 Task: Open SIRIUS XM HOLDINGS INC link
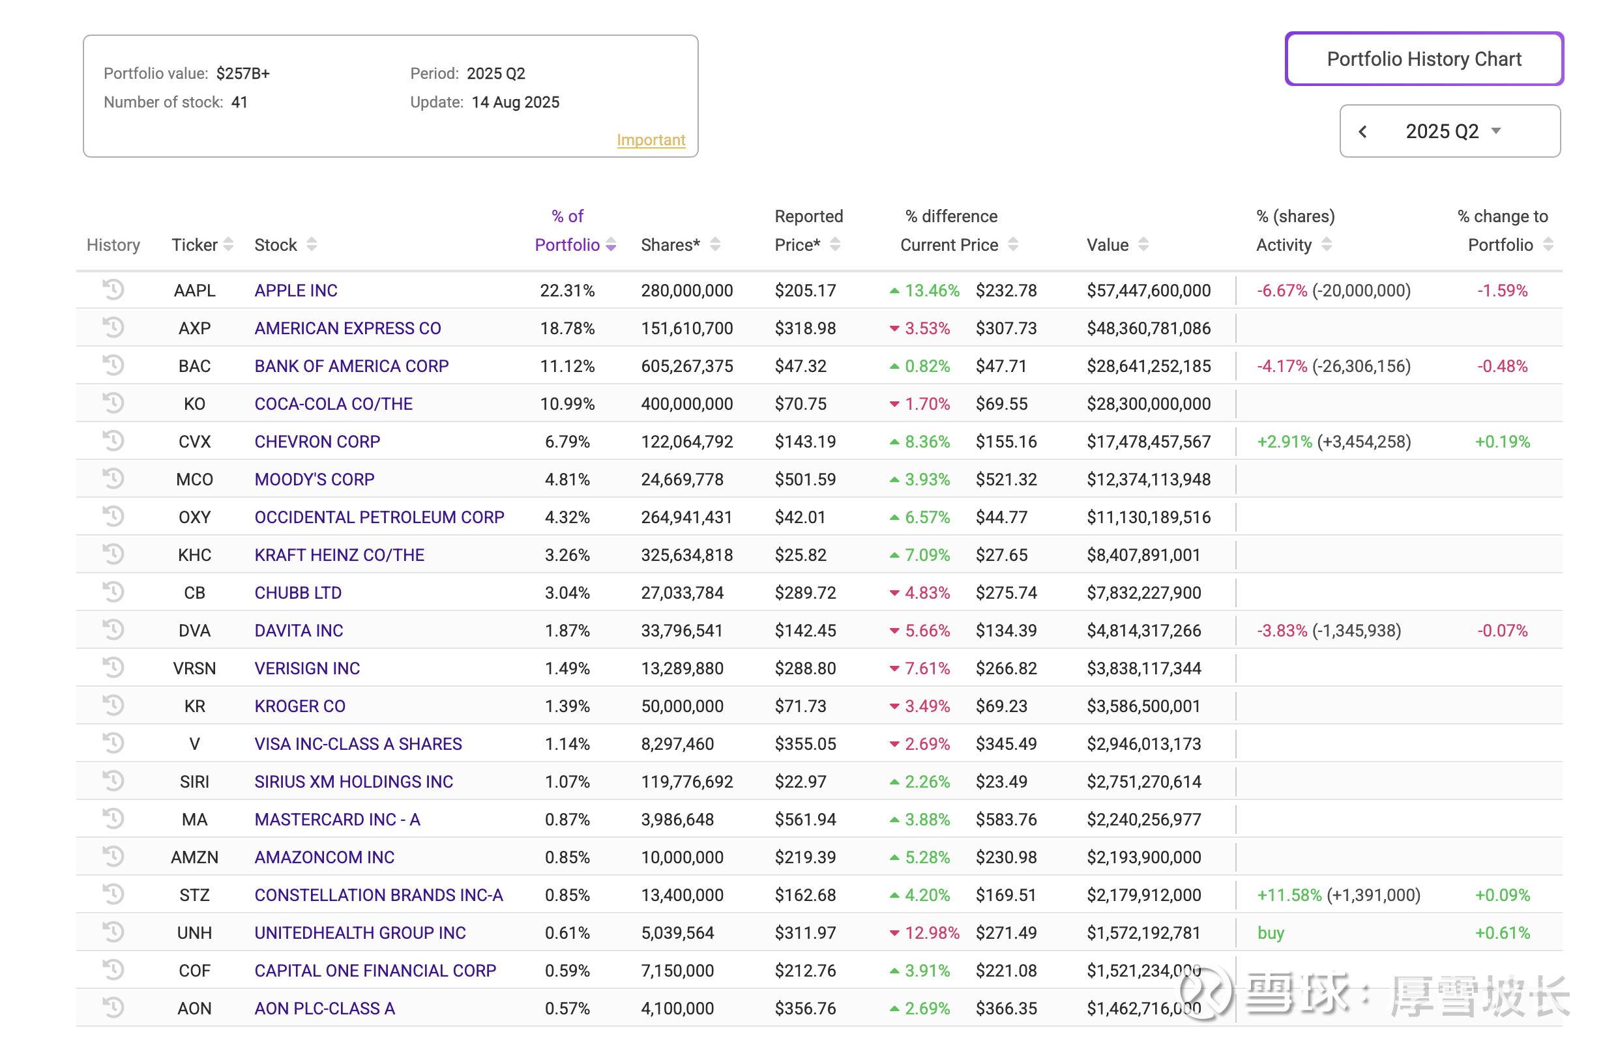pyautogui.click(x=353, y=782)
